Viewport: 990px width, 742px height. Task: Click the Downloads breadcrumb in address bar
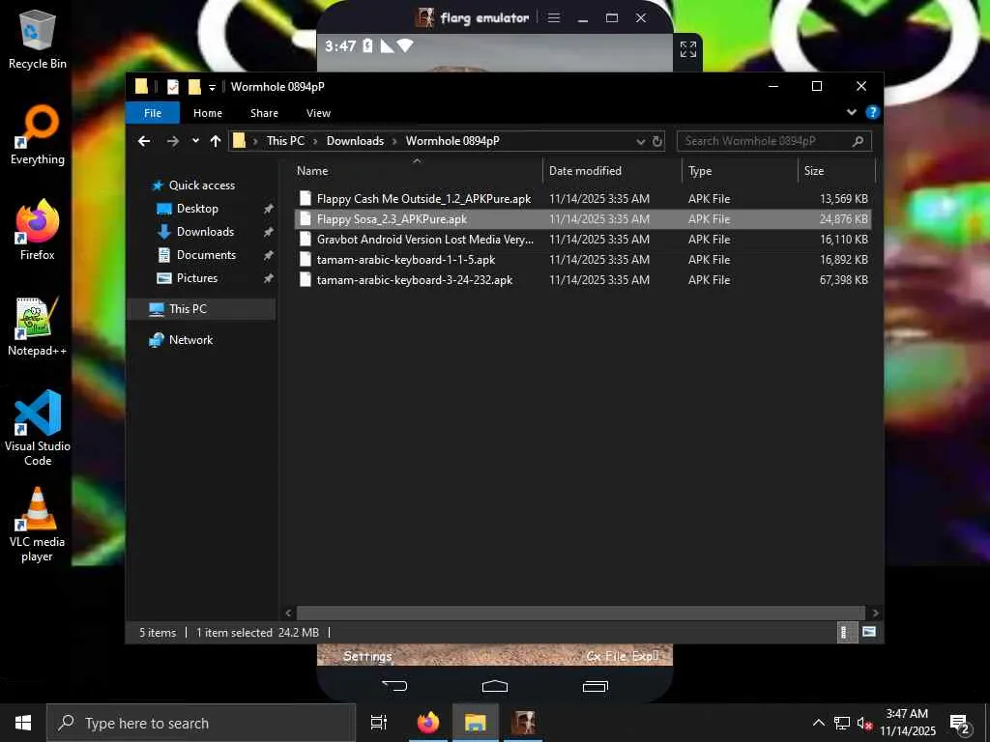pos(355,141)
